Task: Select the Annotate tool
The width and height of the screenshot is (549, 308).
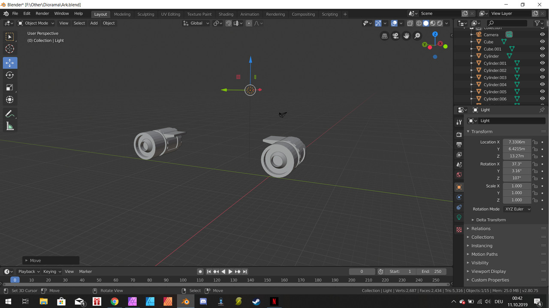Action: 10,114
